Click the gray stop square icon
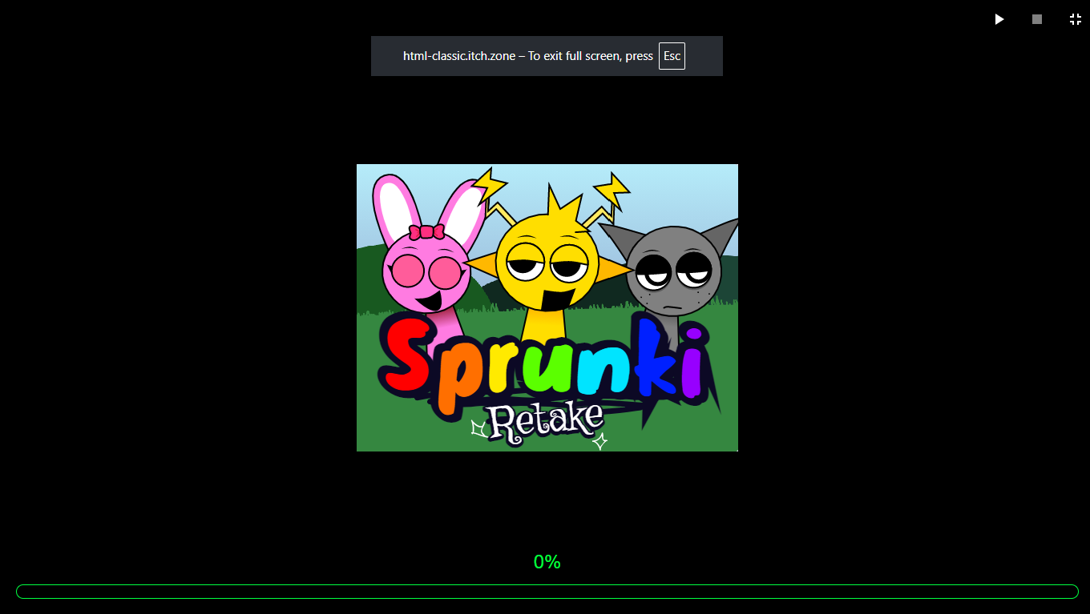Viewport: 1090px width, 614px height. [1037, 19]
